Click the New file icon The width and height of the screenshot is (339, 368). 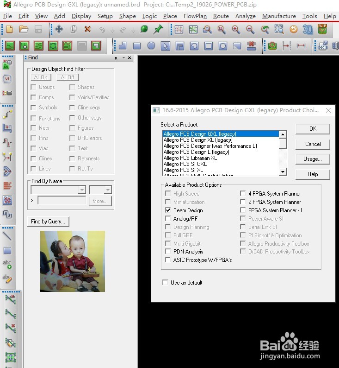10,30
